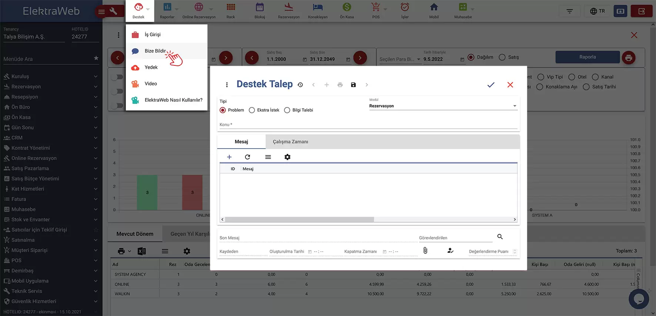
Task: Expand the Kuruluş sidebar section
Action: (x=51, y=77)
